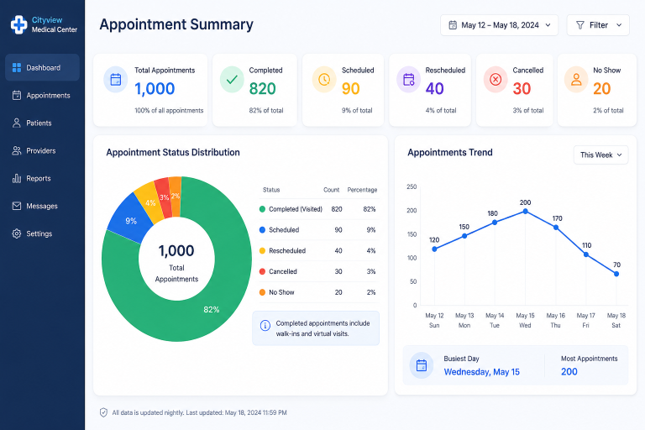Click Wednesday, May 15 busiest day text
The image size is (645, 430).
481,372
